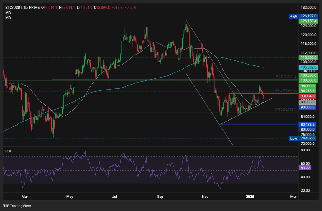Select the second MA indicator label

(x=8, y=17)
